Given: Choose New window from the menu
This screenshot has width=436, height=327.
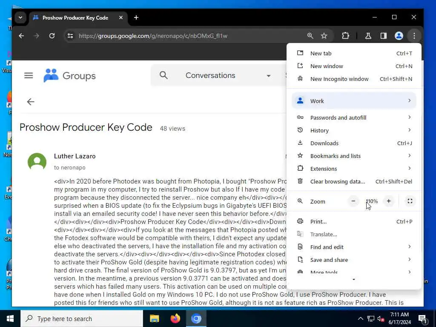Looking at the screenshot, I should [354, 66].
